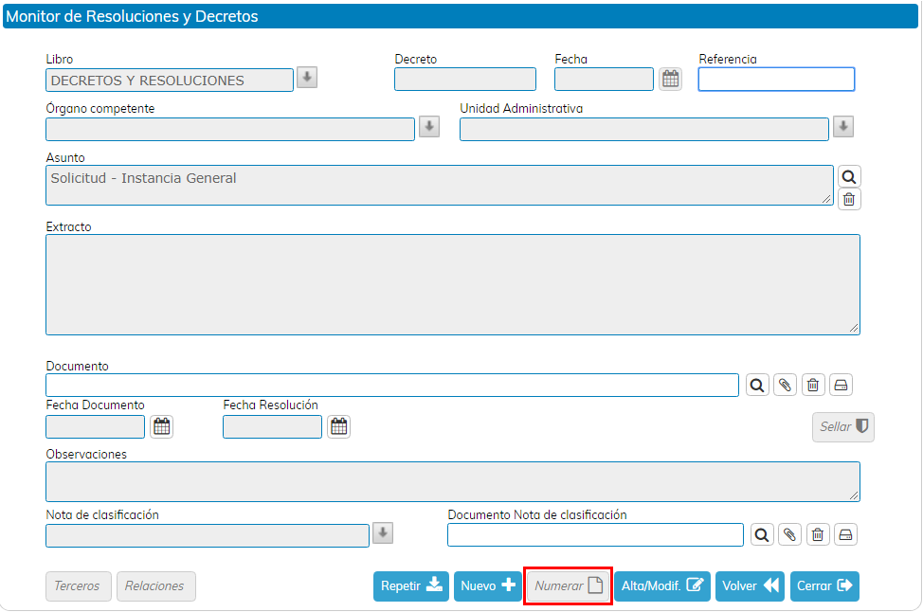Click the Documento Nota de clasificación input
The height and width of the screenshot is (612, 923).
point(595,535)
